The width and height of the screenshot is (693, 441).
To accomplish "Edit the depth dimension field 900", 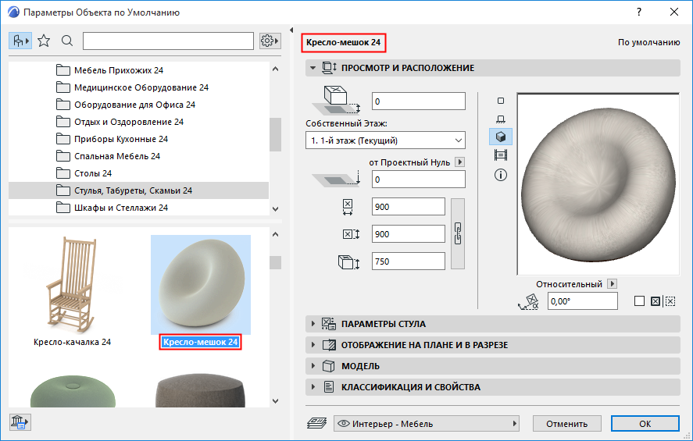I will [409, 234].
